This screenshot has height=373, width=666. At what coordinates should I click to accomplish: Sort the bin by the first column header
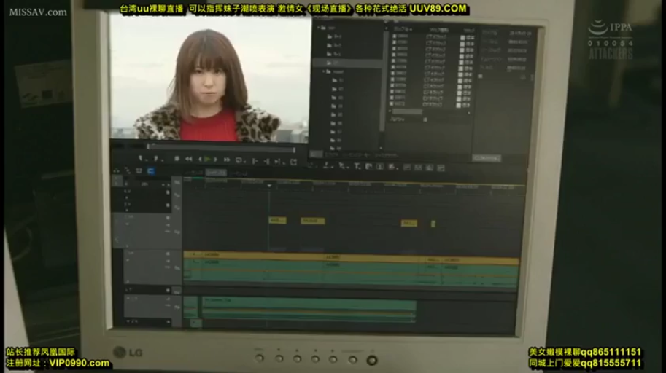click(403, 30)
